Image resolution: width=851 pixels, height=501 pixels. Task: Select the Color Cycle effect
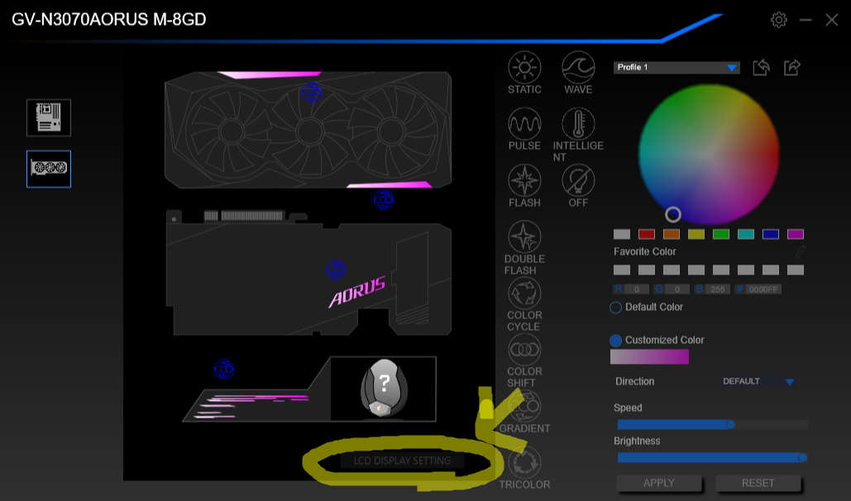pyautogui.click(x=524, y=294)
